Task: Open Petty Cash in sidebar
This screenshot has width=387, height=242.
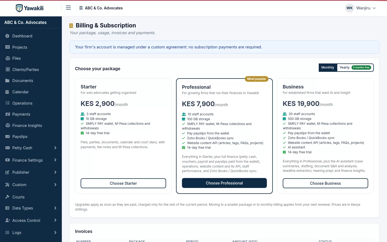Action: point(31,148)
